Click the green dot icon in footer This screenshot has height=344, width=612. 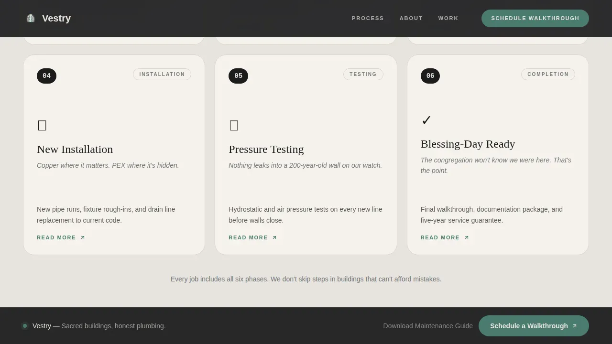(x=25, y=326)
